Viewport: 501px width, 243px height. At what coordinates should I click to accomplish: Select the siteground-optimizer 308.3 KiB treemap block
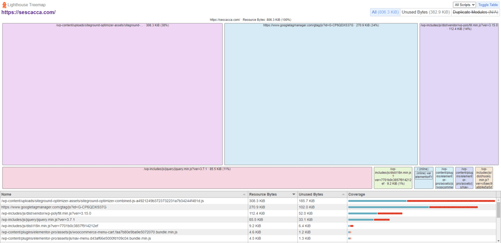(112, 94)
